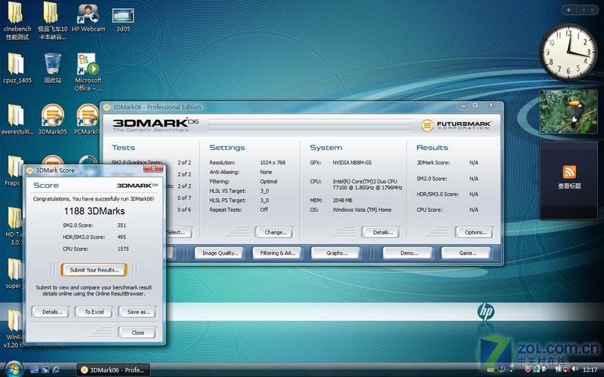The image size is (604, 377).
Task: Click the 3DMark06 window title bar text
Action: [x=156, y=107]
